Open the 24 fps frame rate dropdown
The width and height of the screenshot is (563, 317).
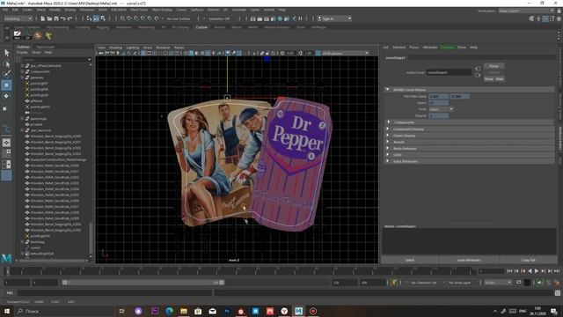click(x=498, y=283)
